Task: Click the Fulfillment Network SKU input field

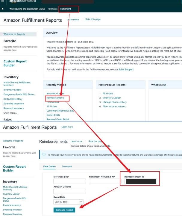Action: click(x=105, y=181)
